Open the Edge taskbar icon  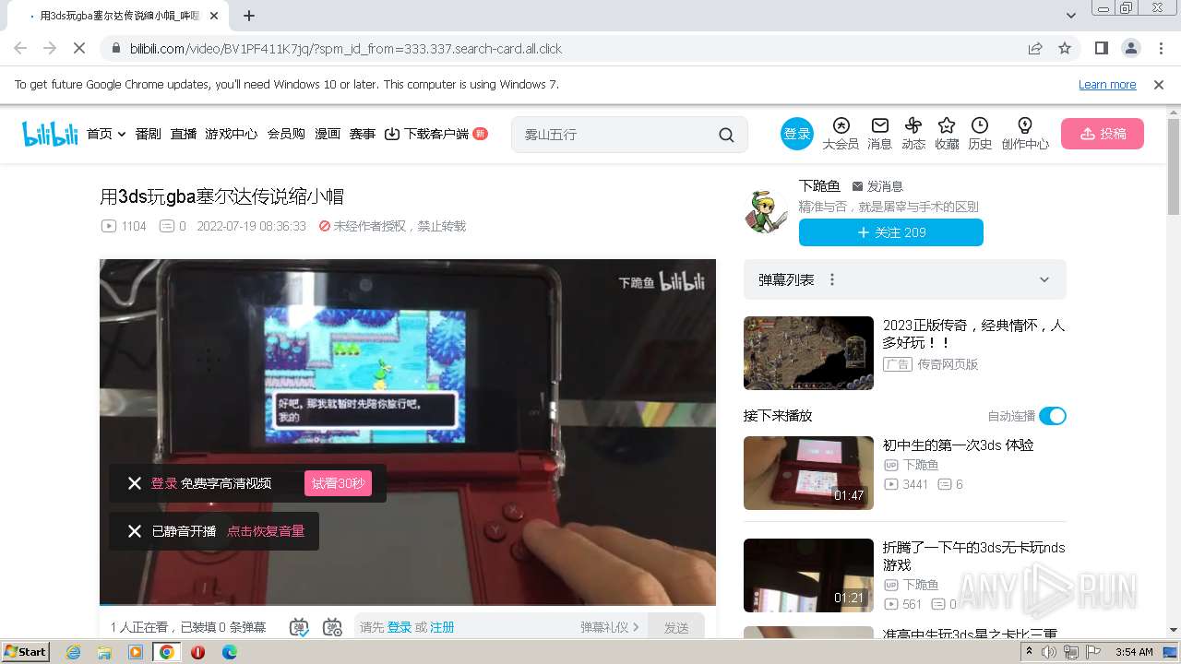click(x=229, y=652)
